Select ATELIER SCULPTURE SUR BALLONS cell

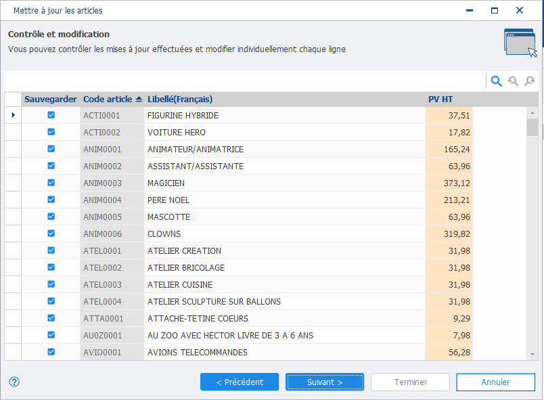point(285,301)
